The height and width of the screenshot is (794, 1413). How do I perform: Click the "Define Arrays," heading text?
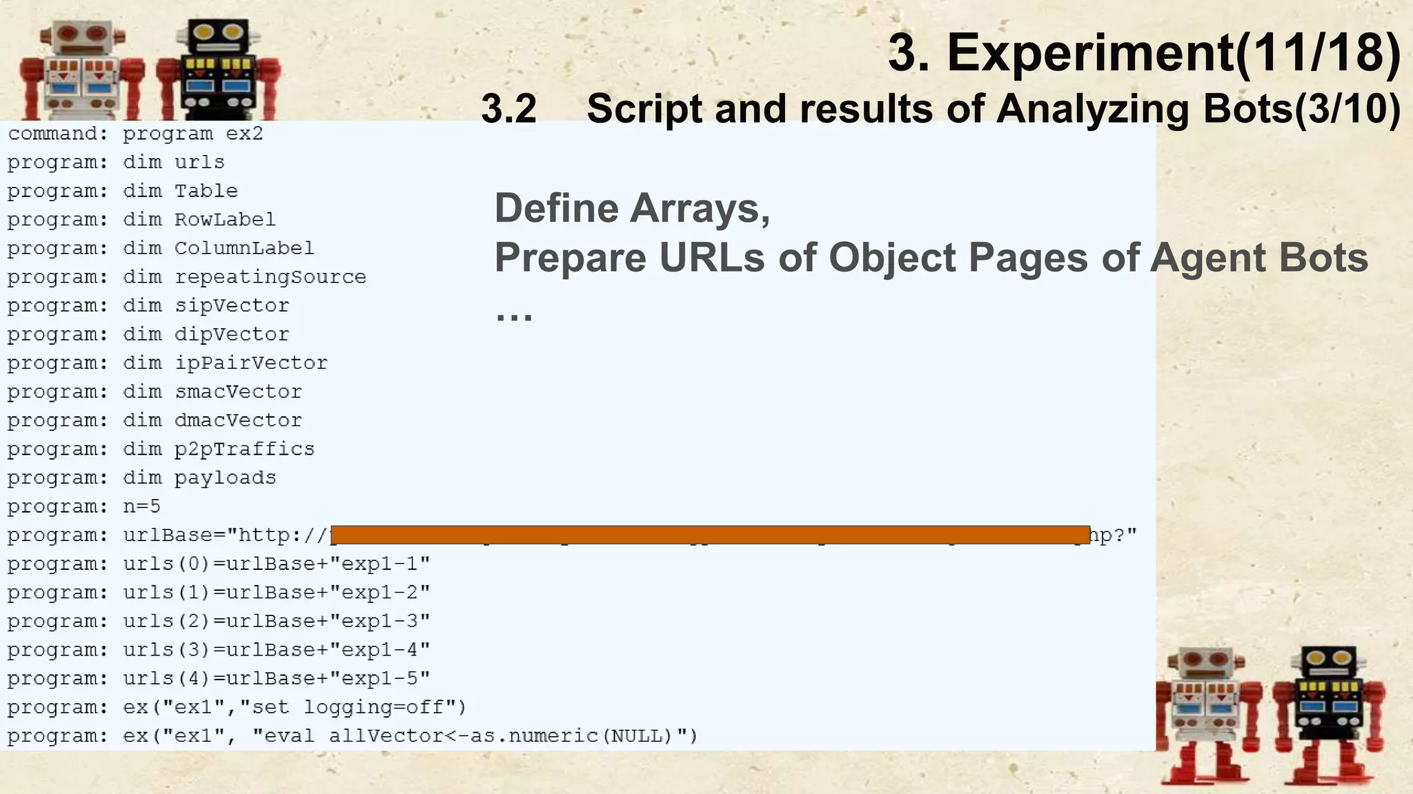[x=632, y=208]
